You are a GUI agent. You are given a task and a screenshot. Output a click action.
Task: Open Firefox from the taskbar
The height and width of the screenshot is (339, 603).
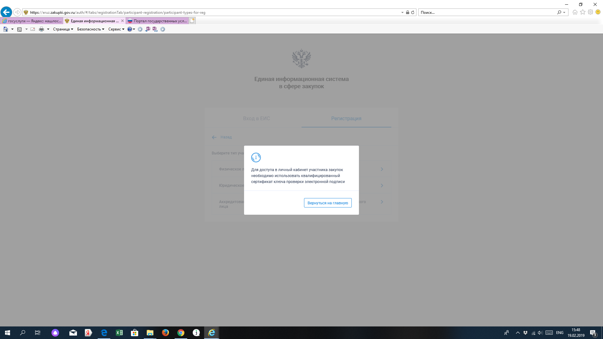coord(165,332)
